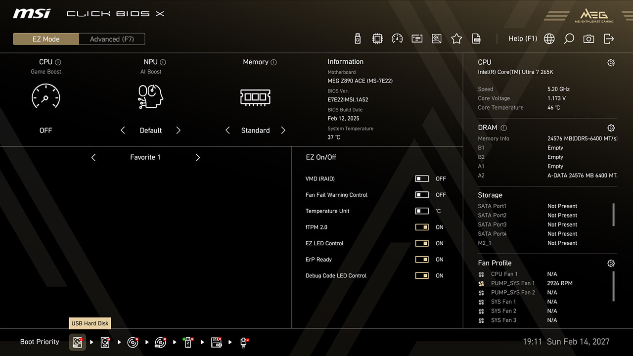The height and width of the screenshot is (356, 633).
Task: Click right arrow next to NPU Default
Action: [x=179, y=131]
